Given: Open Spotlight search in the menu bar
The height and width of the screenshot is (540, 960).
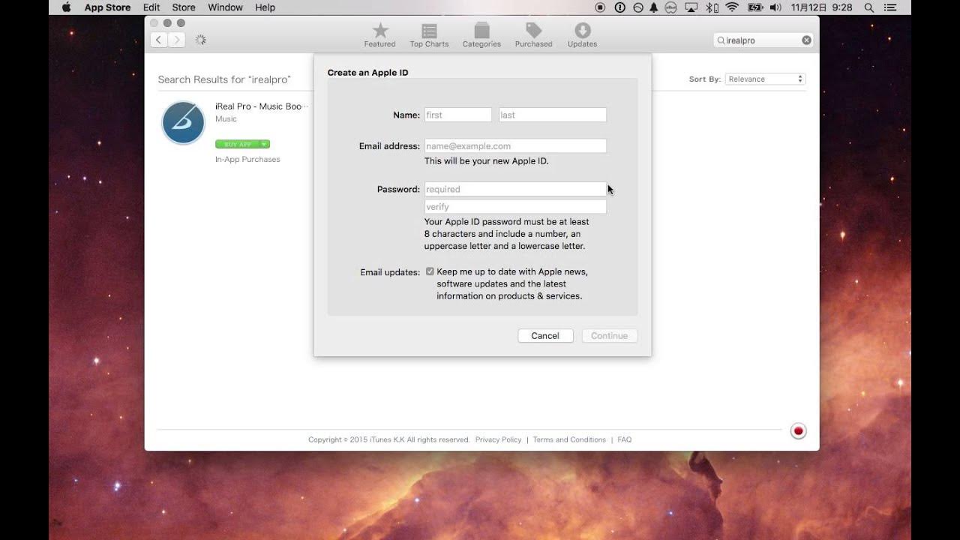Looking at the screenshot, I should [869, 7].
